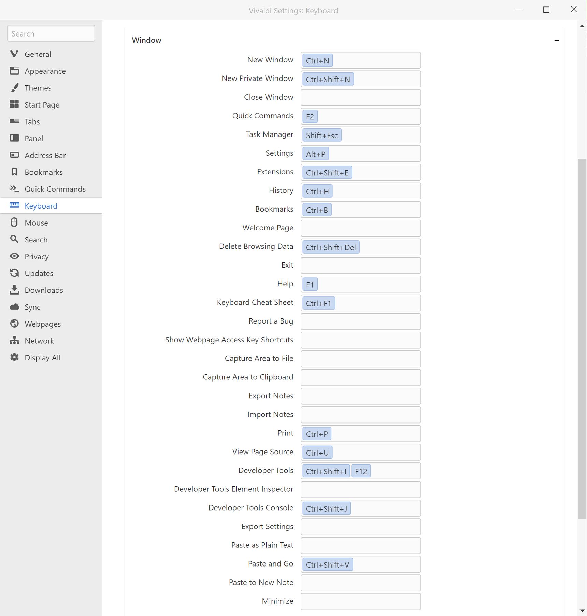The width and height of the screenshot is (587, 616).
Task: Open Appearance settings category
Action: click(51, 71)
